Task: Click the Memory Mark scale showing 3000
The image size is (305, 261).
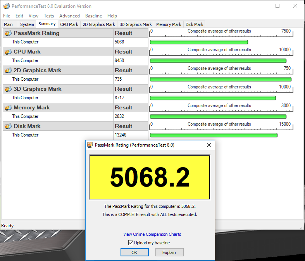Action: [221, 107]
